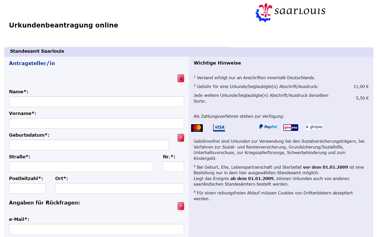
Task: Select the Geburtsdatum input box
Action: click(89, 145)
